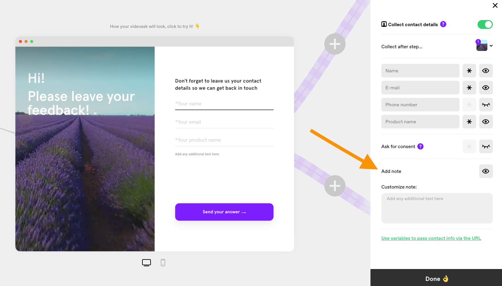
Task: Click the 'Don't forget to leave us' heading
Action: (218, 84)
